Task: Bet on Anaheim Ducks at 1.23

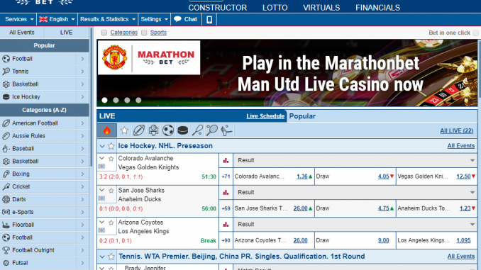Action: (465, 208)
